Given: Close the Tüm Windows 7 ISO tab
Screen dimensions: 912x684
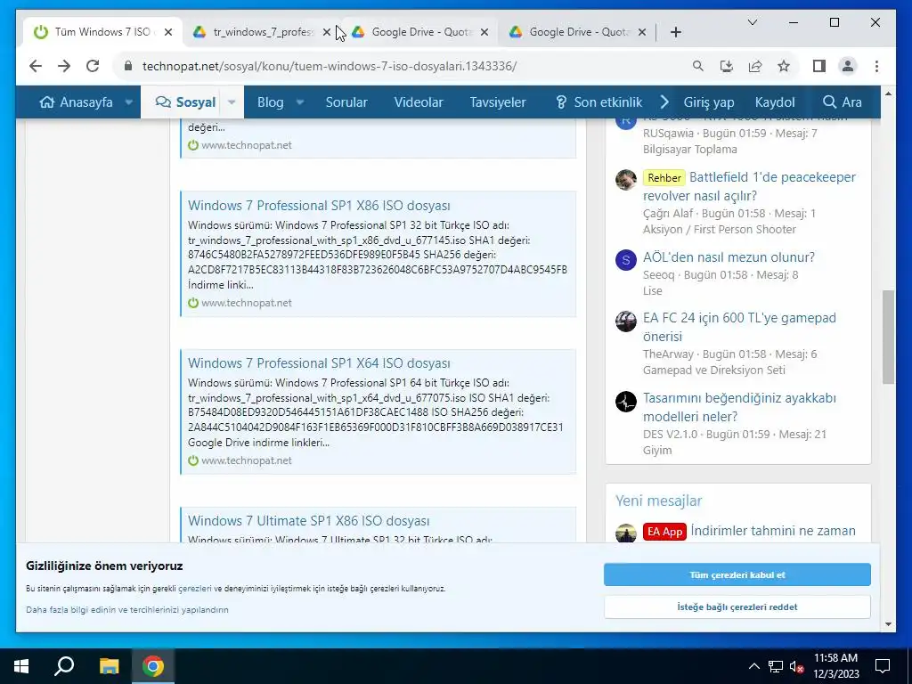Looking at the screenshot, I should tap(168, 32).
